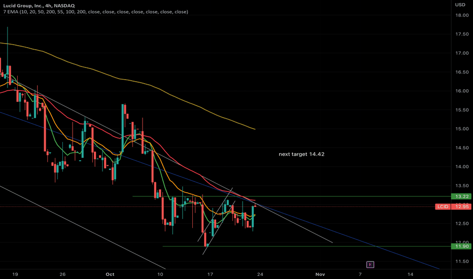Click the Lucid Group, Inc. chart title
The image size is (473, 279).
39,6
